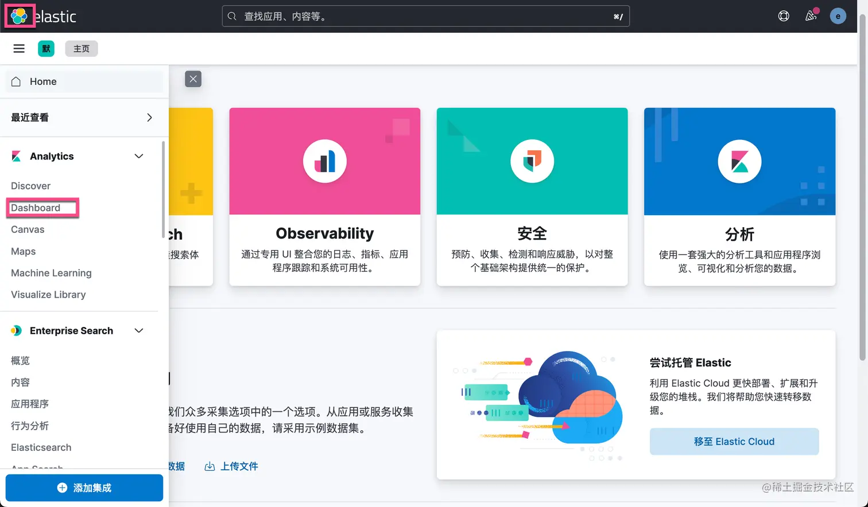This screenshot has height=507, width=868.
Task: Click the 主页 breadcrumb
Action: tap(82, 49)
